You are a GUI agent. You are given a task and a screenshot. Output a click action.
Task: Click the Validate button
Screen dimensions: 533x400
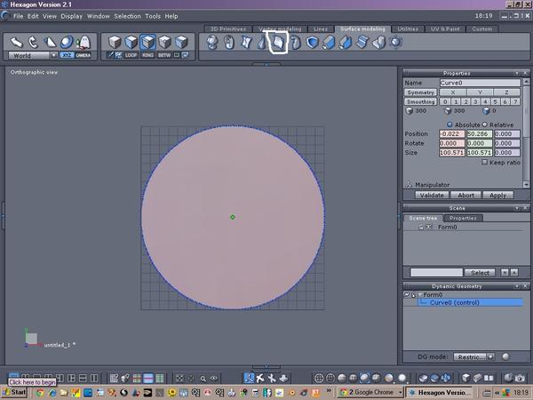coord(432,195)
